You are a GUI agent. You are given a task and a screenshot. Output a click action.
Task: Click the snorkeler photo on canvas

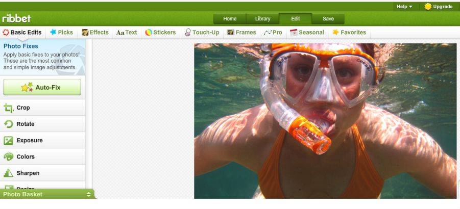(x=325, y=121)
